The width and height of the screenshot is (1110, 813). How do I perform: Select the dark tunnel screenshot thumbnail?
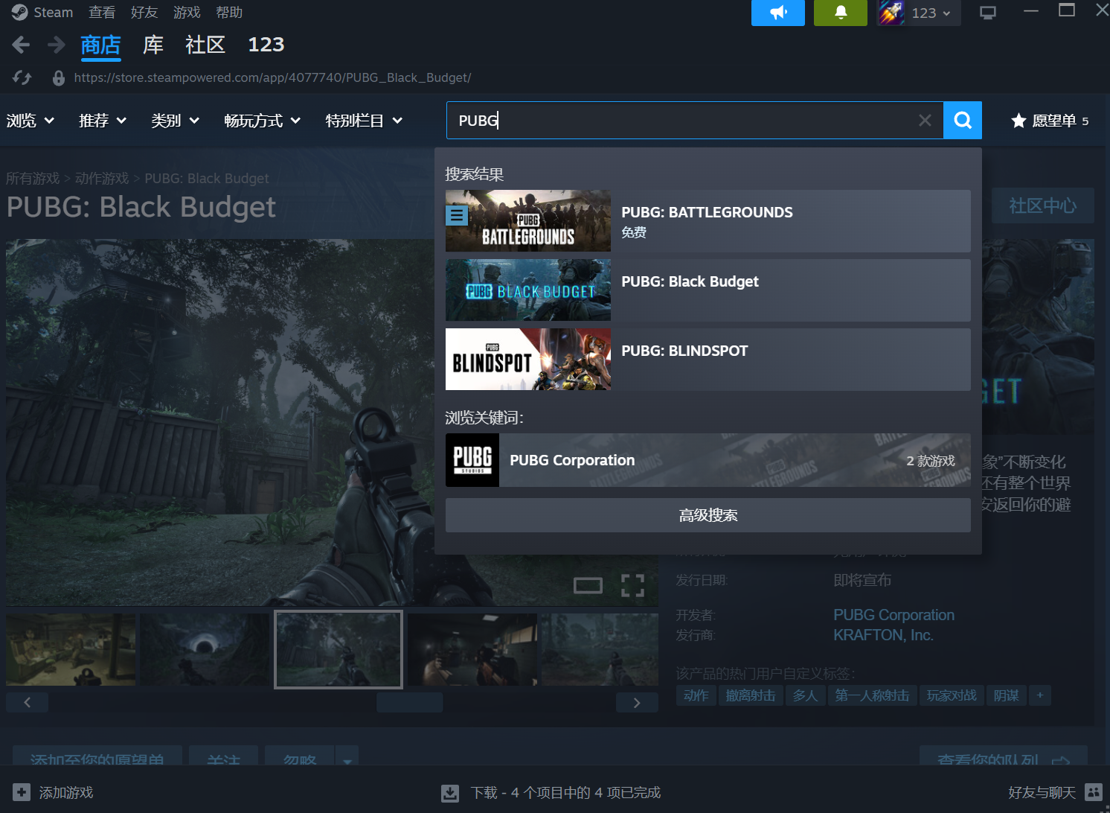point(205,649)
